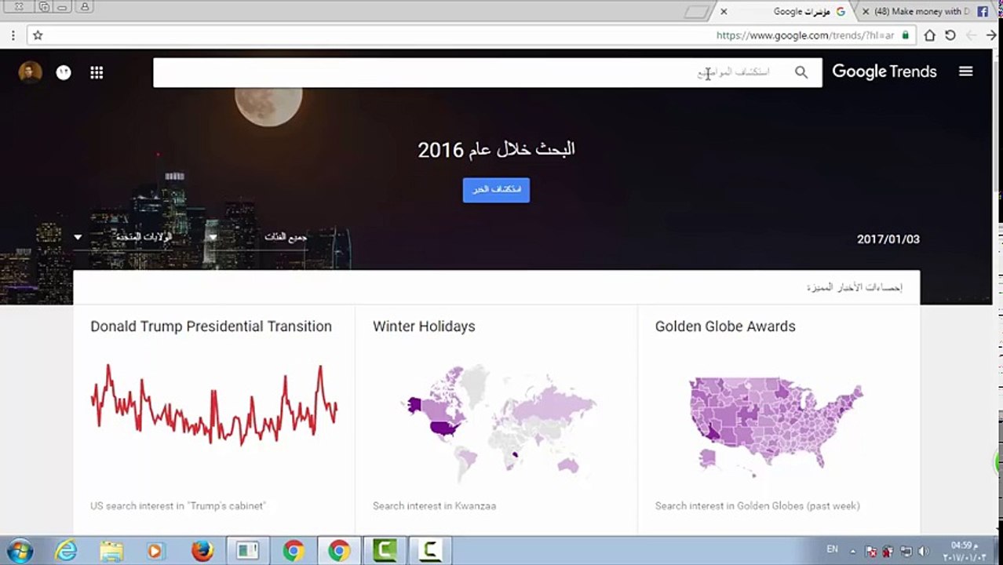Open Donald Trump Presidential Transition story
The image size is (1003, 565).
pyautogui.click(x=211, y=326)
